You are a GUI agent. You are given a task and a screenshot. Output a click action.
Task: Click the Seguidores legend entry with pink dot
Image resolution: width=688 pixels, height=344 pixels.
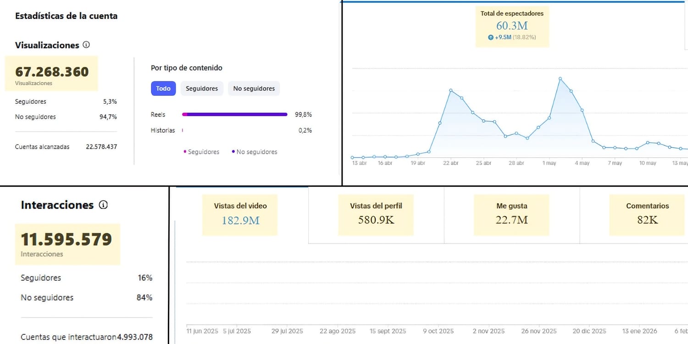coord(201,152)
